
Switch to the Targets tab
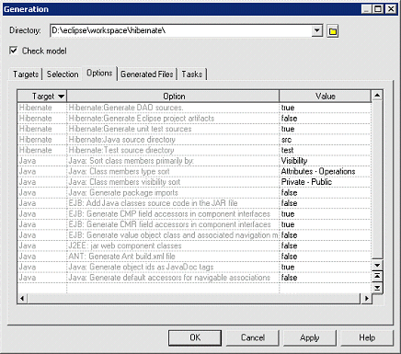26,74
